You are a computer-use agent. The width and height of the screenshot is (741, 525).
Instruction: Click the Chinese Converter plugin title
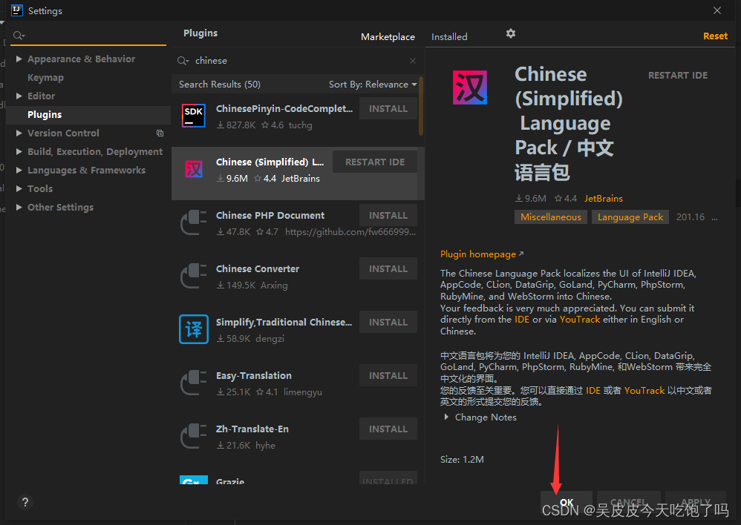pyautogui.click(x=258, y=268)
